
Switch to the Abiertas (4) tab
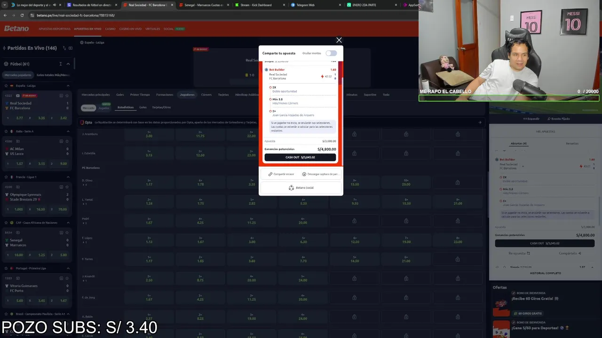(x=519, y=144)
